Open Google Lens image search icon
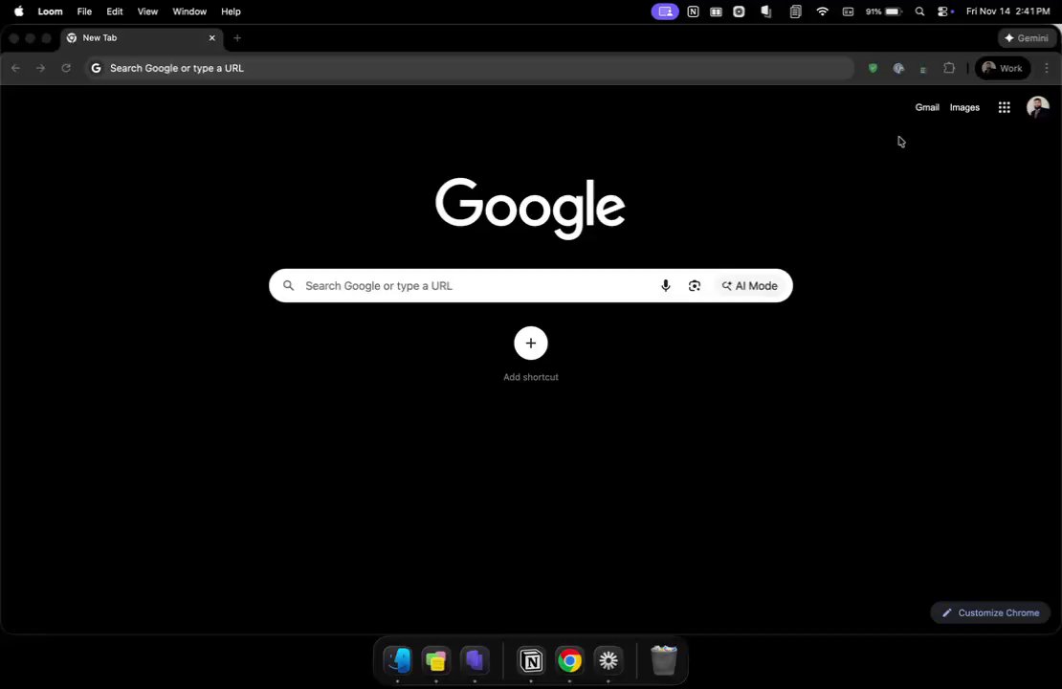This screenshot has height=689, width=1062. [x=695, y=286]
